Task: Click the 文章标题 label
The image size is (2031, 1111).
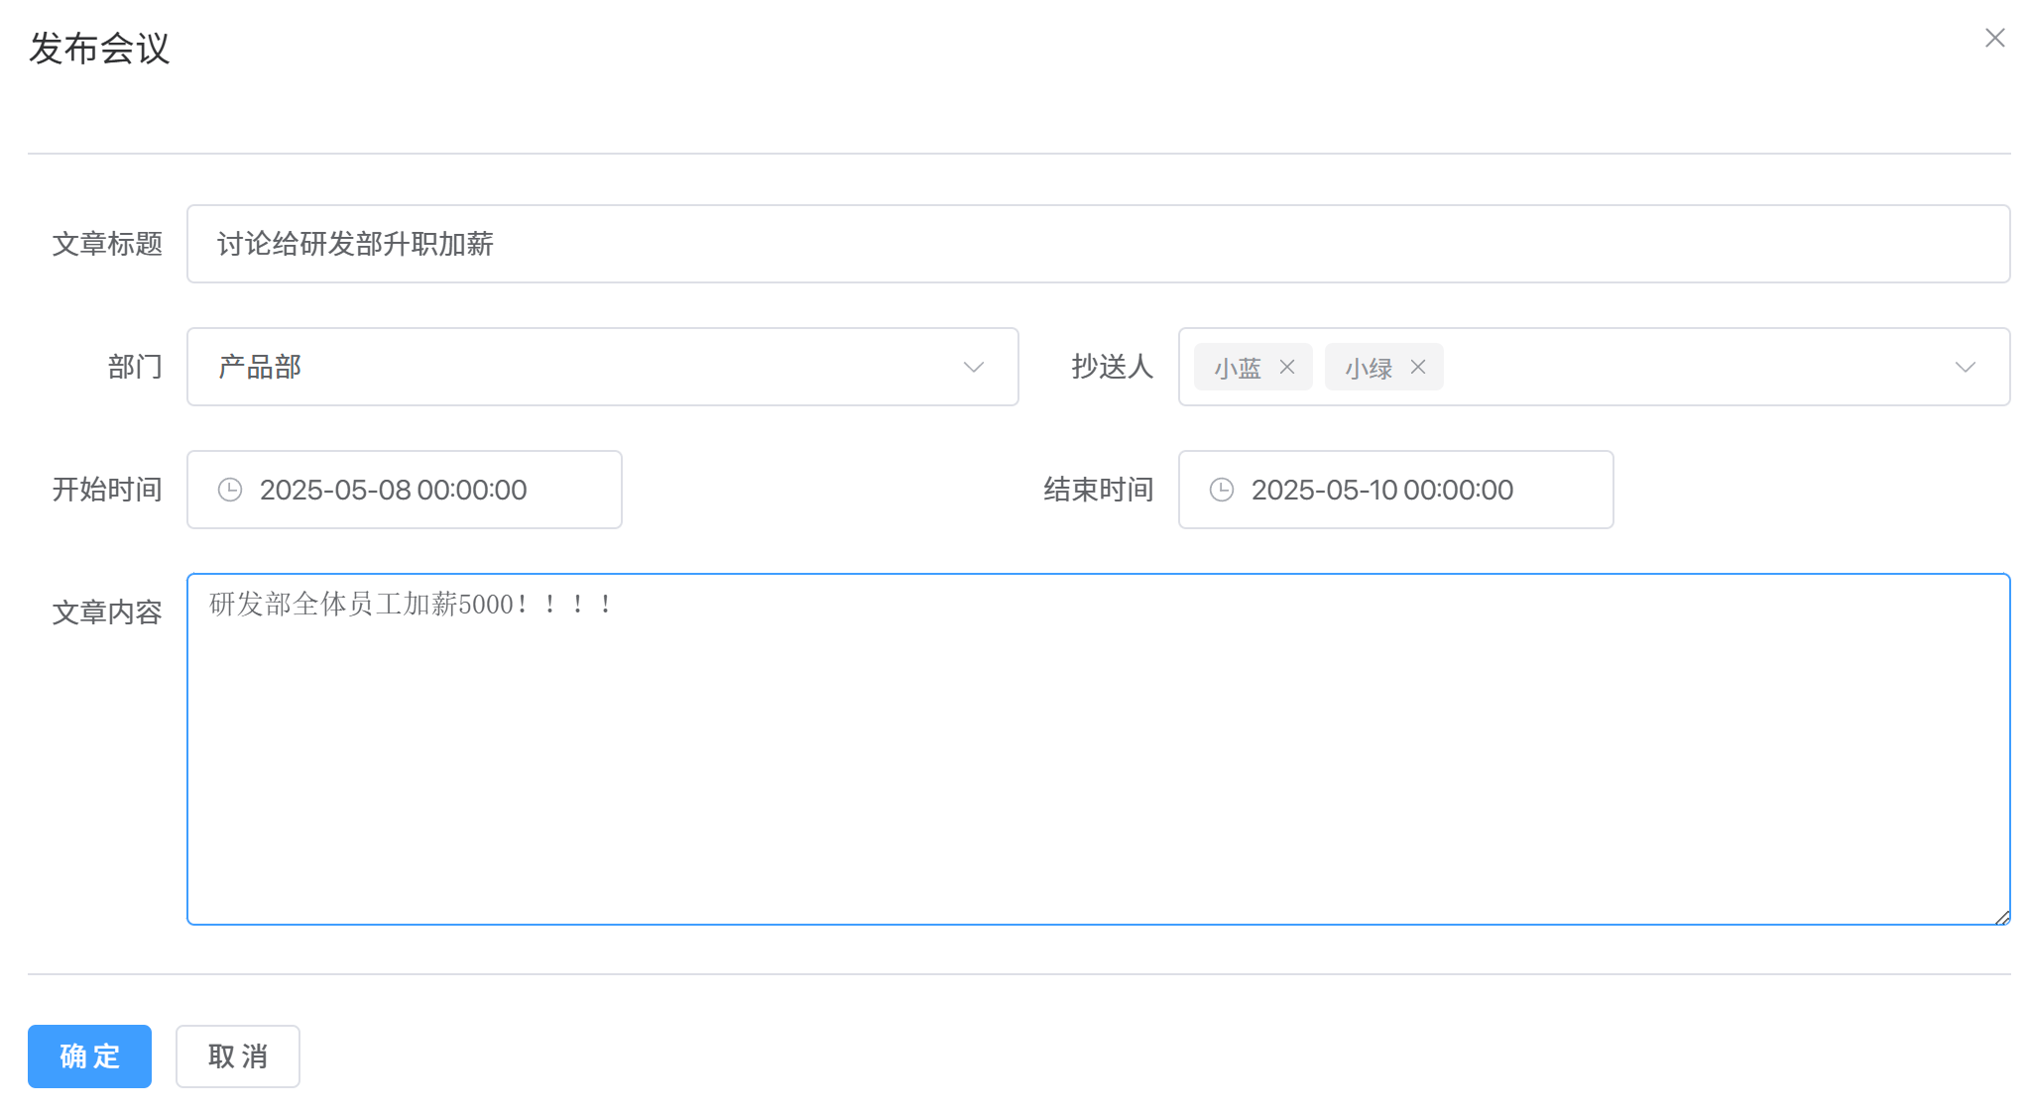Action: [x=107, y=244]
